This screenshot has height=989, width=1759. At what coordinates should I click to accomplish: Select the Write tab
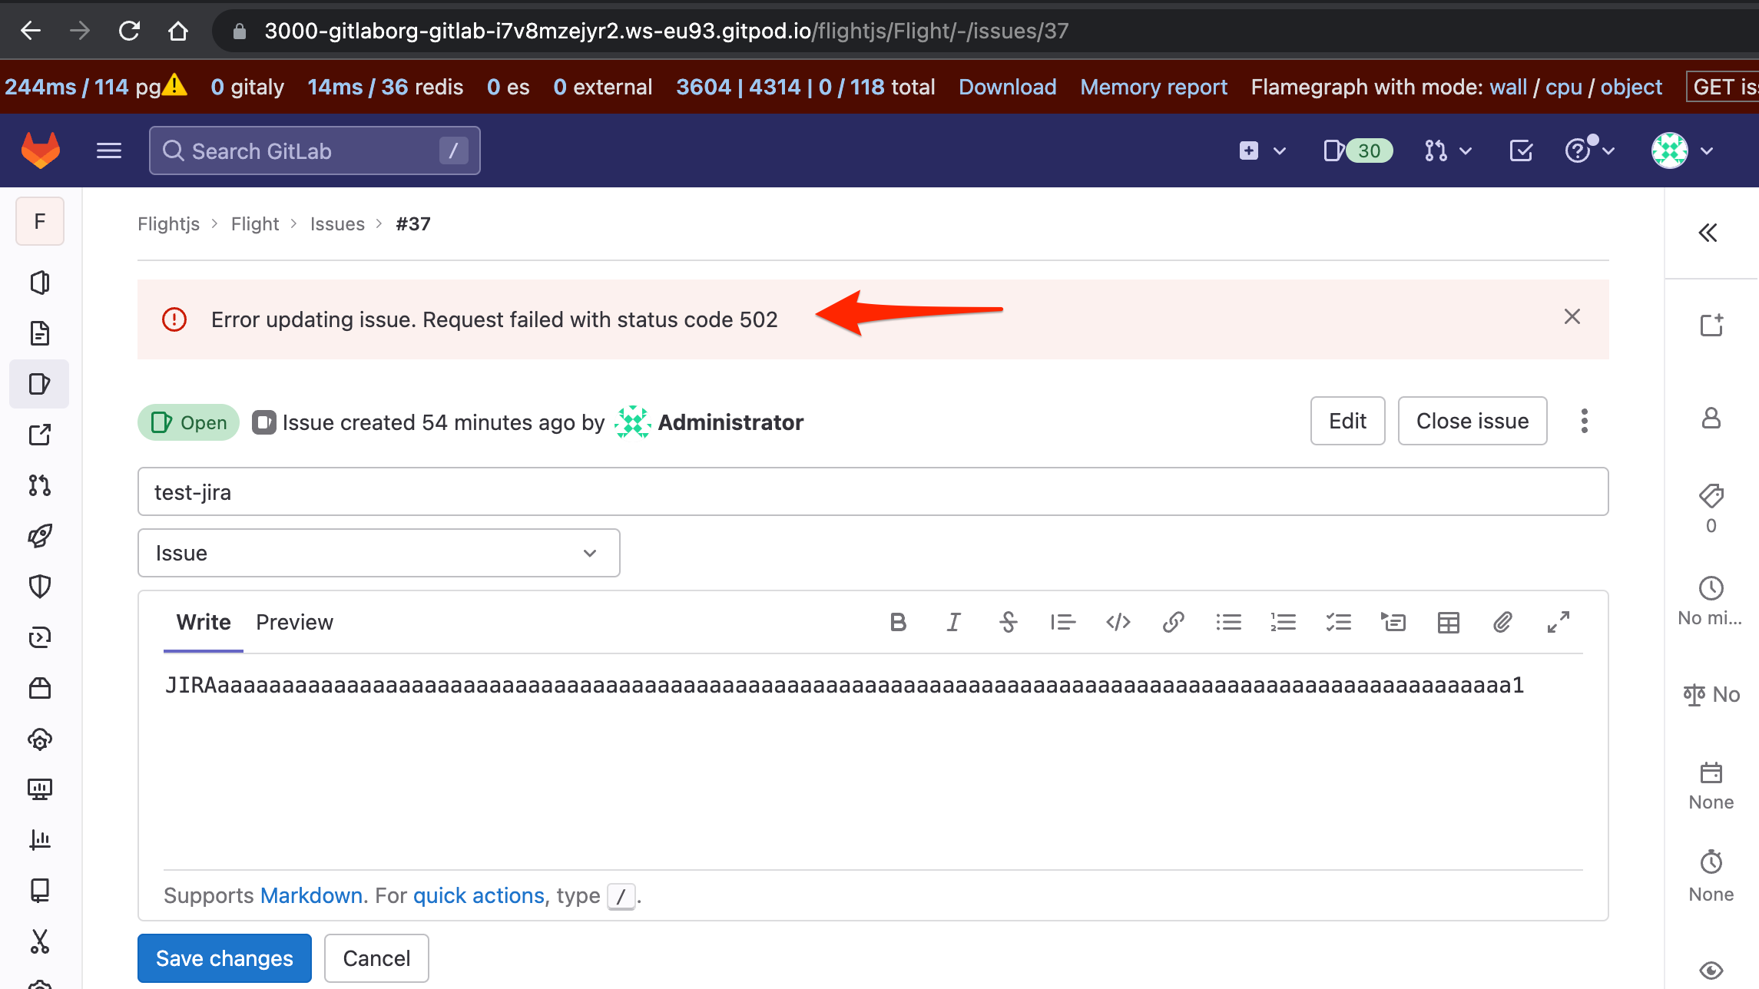pos(204,622)
